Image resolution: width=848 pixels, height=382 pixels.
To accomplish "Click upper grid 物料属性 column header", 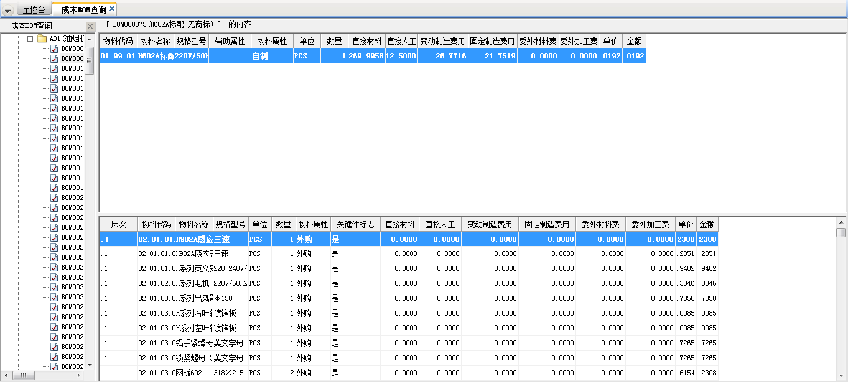I will pyautogui.click(x=272, y=41).
